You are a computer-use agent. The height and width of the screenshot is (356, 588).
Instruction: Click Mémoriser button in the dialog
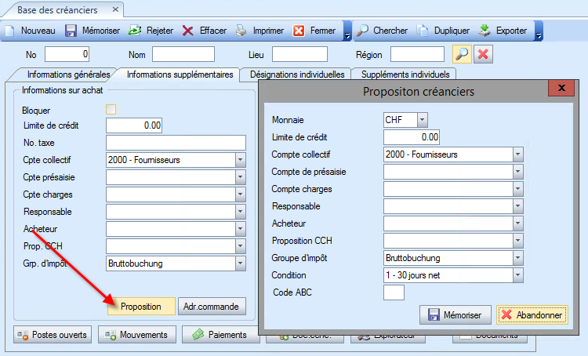coord(456,314)
